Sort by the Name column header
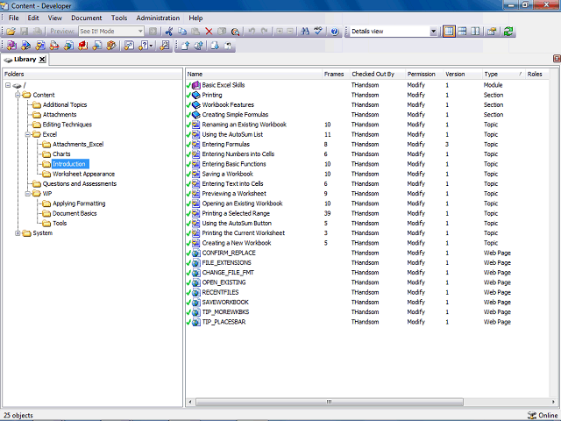This screenshot has height=421, width=561. (254, 74)
